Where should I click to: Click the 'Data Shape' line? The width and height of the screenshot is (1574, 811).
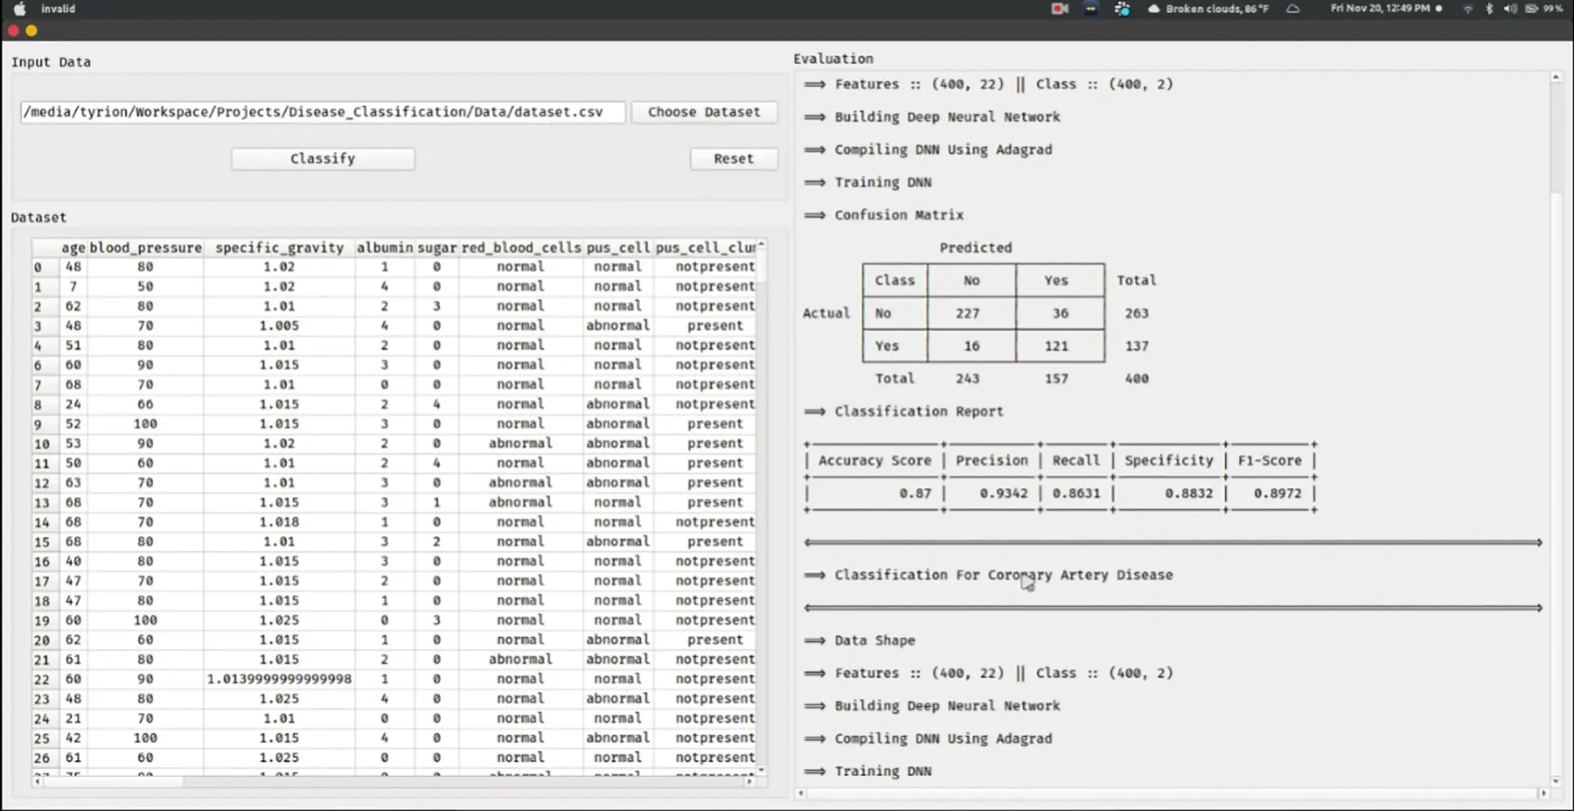coord(875,640)
